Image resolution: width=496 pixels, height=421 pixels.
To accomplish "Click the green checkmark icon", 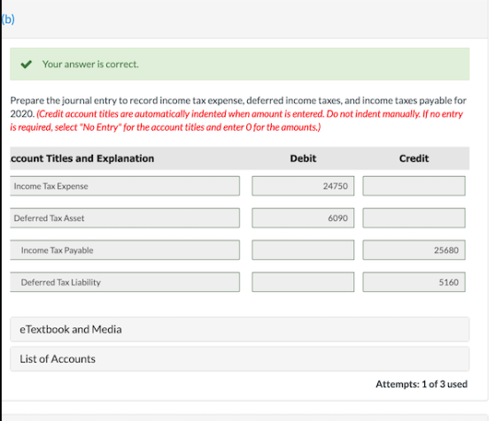I will [x=27, y=64].
